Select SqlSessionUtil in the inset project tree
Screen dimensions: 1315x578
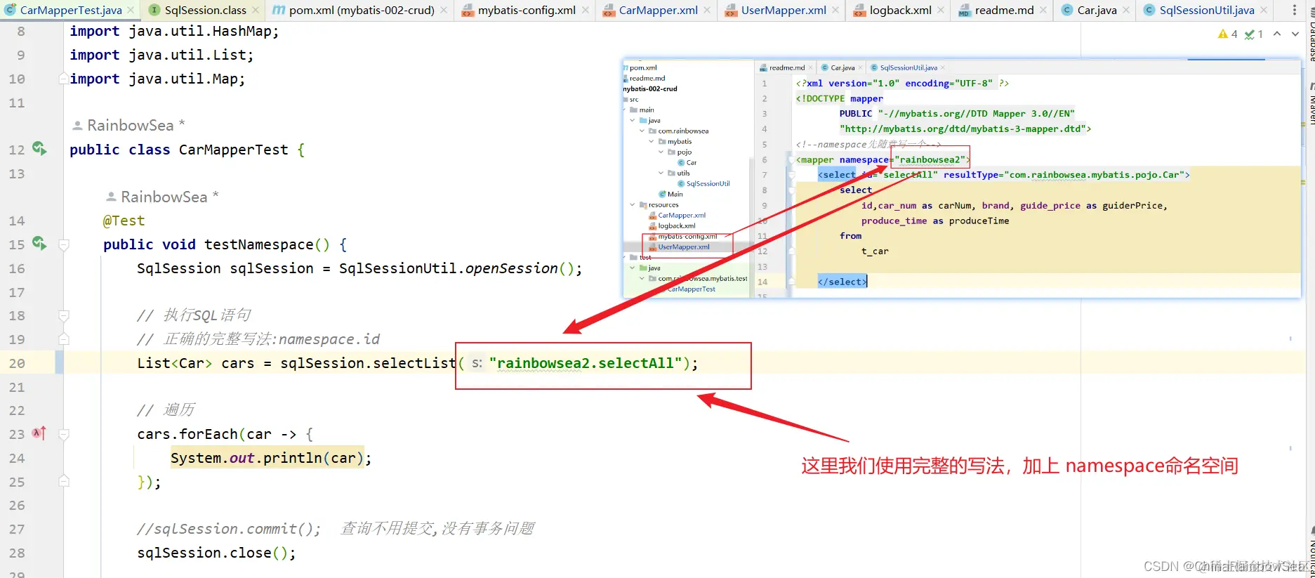click(708, 184)
